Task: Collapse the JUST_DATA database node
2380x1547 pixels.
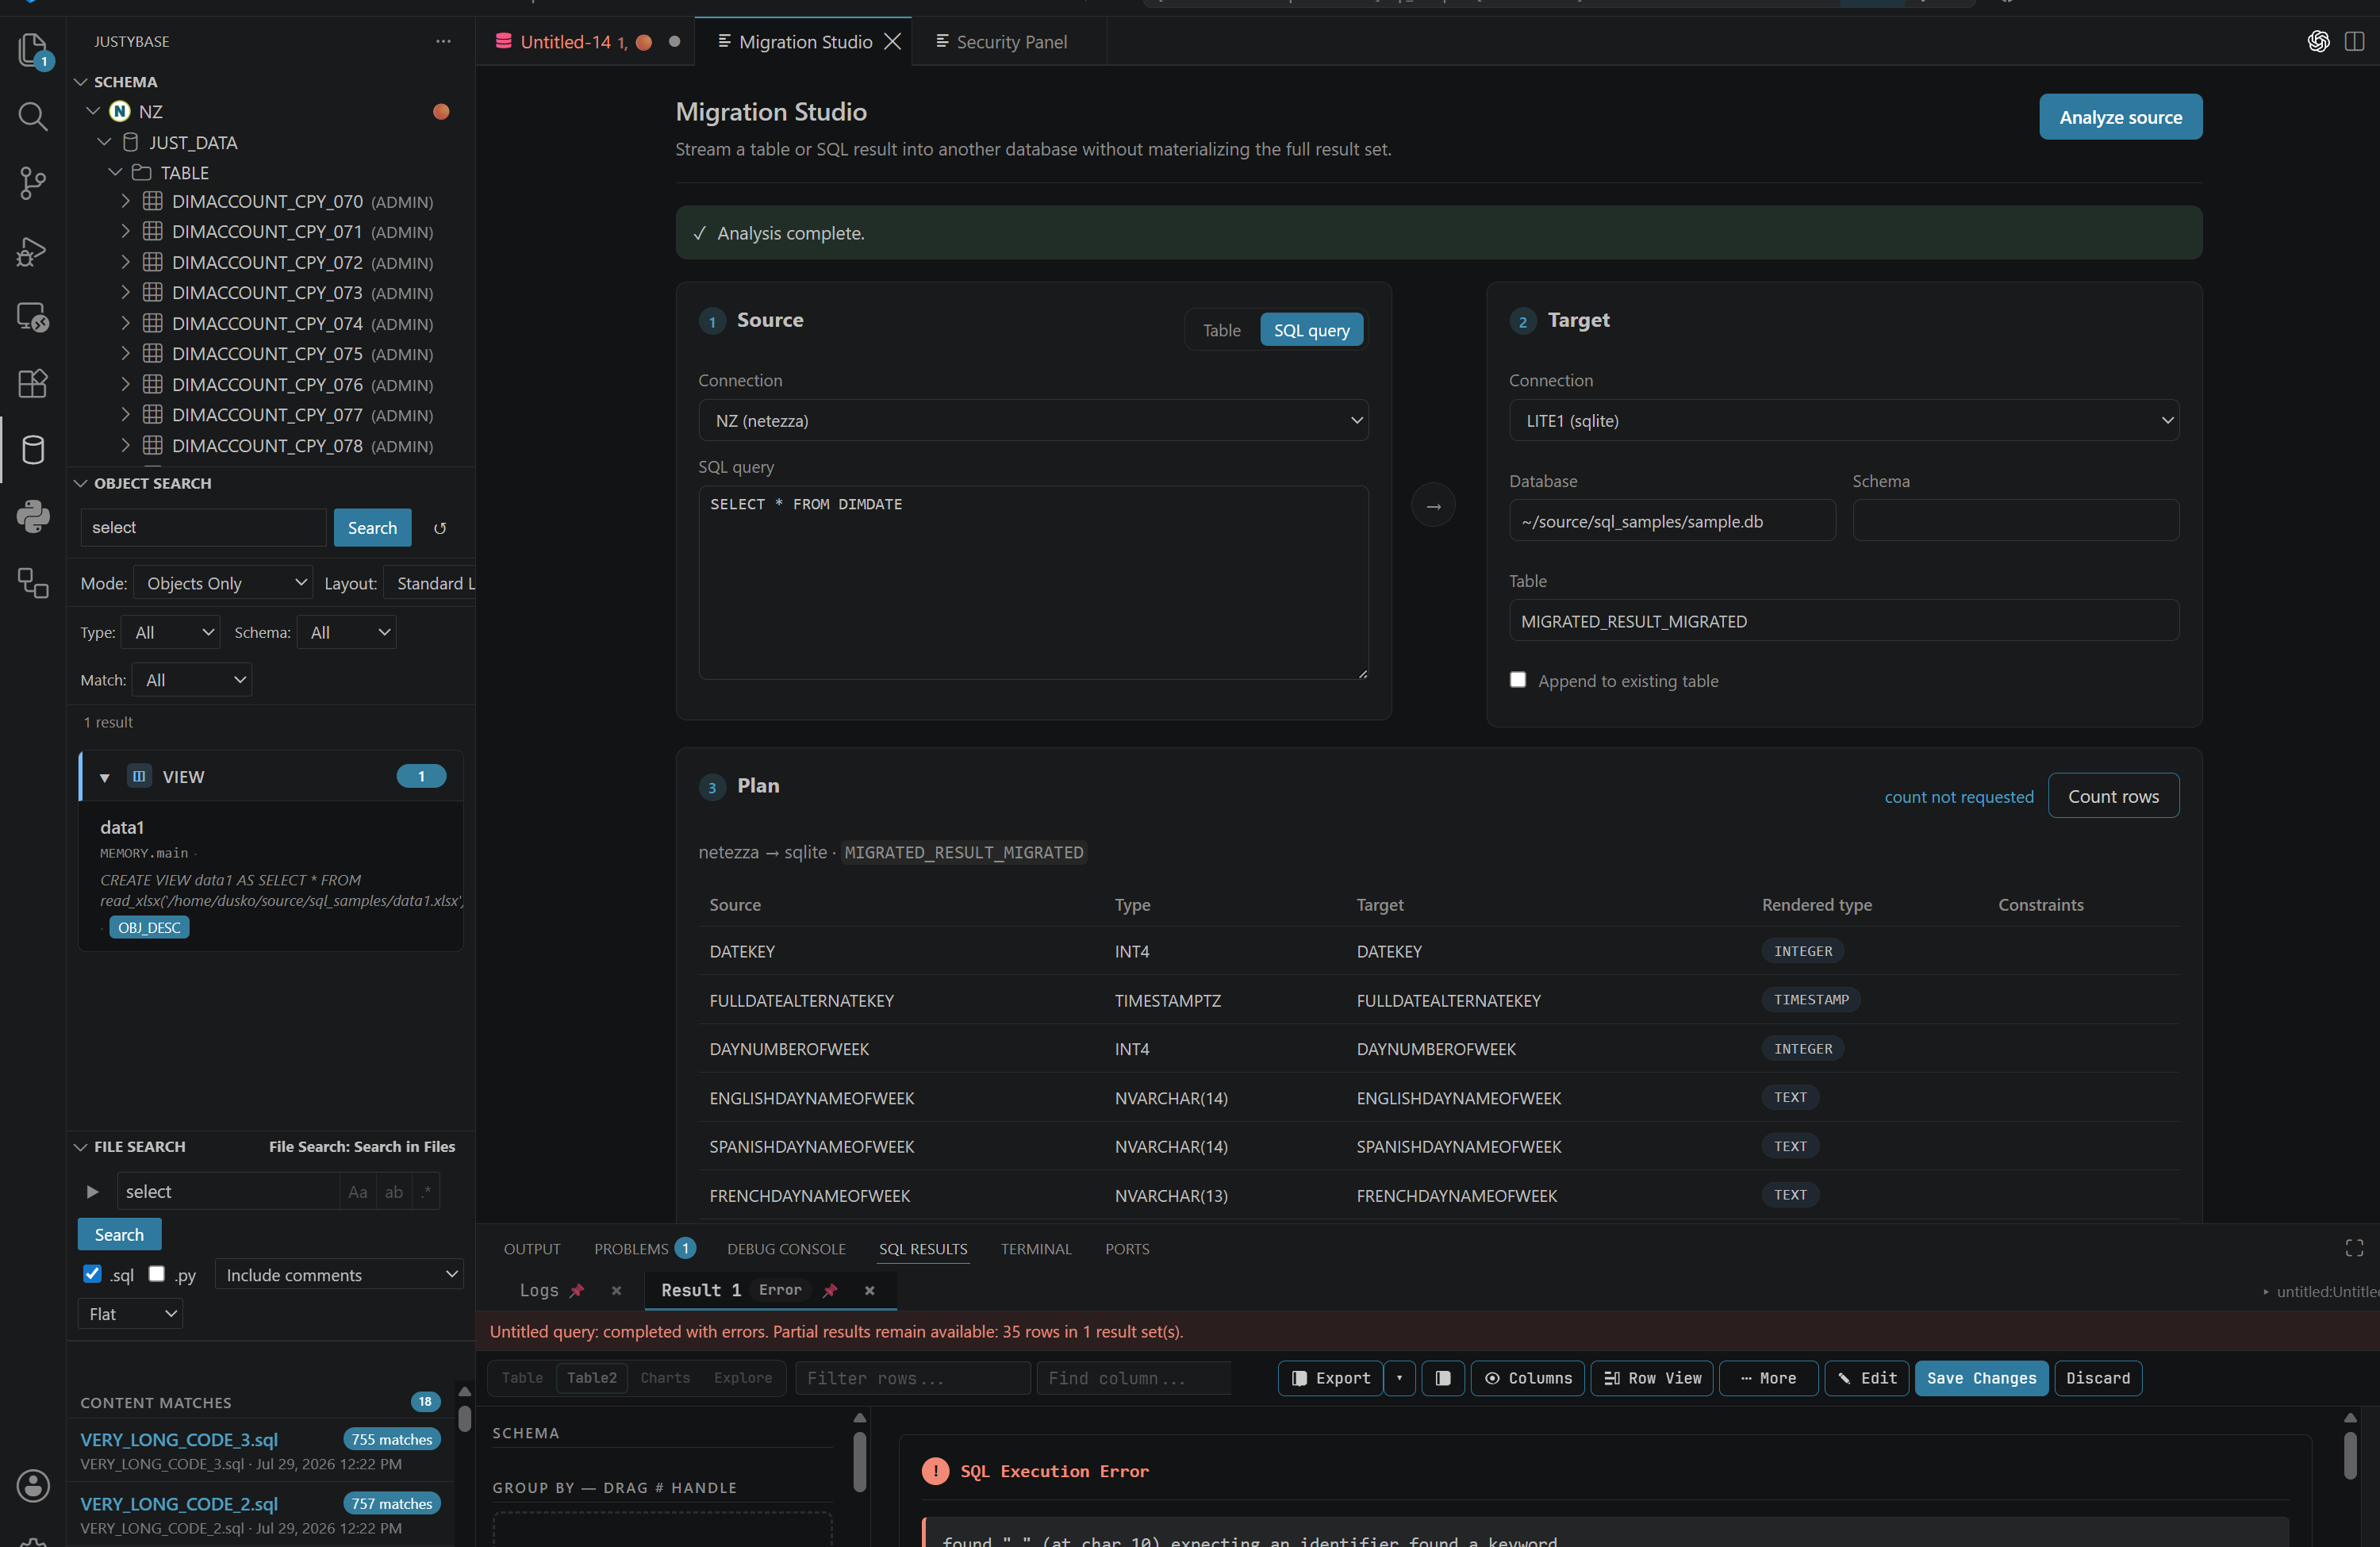Action: coord(104,142)
